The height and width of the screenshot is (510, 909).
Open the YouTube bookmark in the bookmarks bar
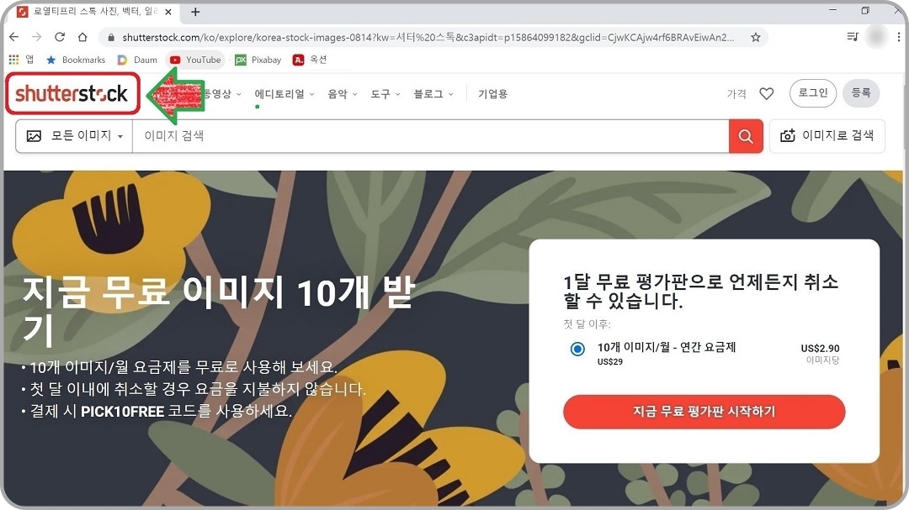(x=195, y=60)
